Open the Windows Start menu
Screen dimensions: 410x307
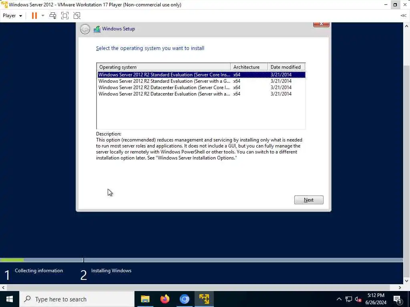10,299
